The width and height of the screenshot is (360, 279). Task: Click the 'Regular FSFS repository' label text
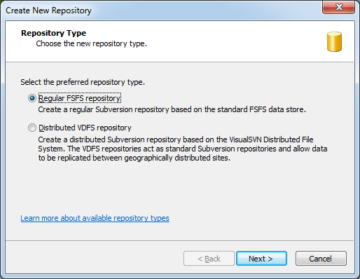(x=79, y=98)
